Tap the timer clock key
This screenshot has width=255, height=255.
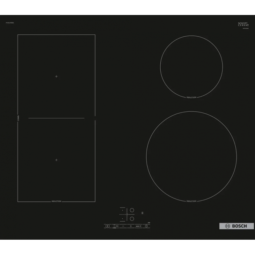tap(146, 226)
